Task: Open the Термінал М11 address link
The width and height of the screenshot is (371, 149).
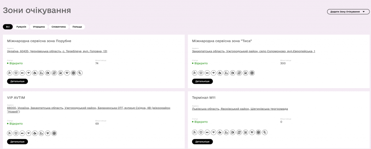Action: coord(240,109)
